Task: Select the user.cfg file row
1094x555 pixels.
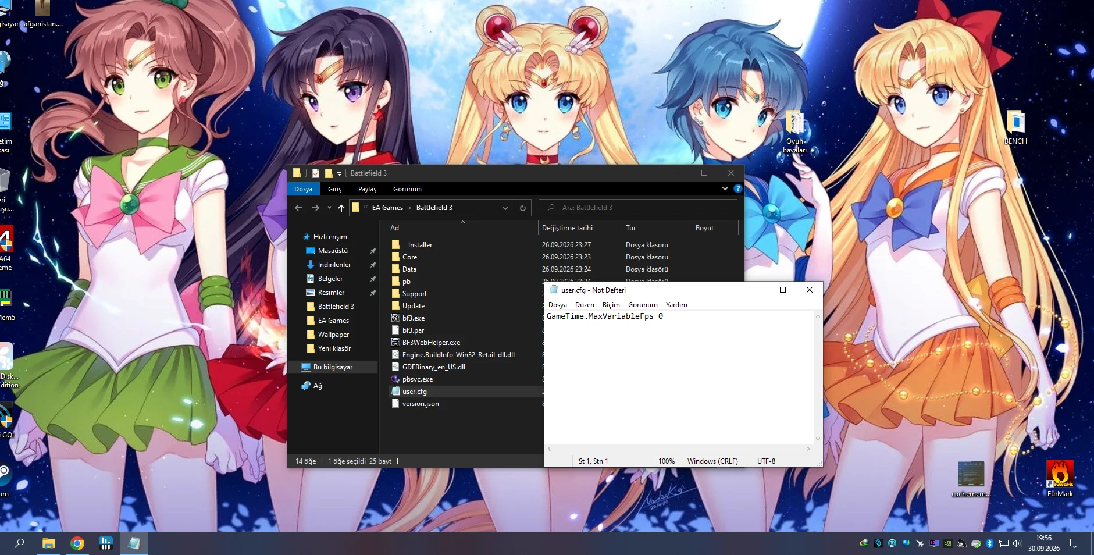Action: click(465, 392)
